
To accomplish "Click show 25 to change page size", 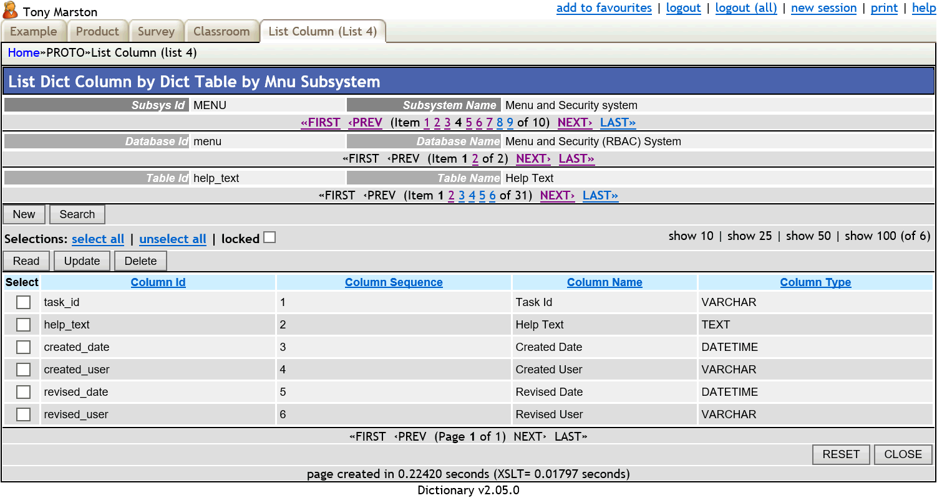I will (x=749, y=236).
